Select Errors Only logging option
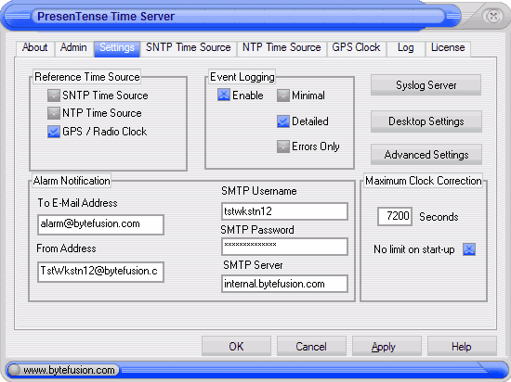 coord(283,146)
